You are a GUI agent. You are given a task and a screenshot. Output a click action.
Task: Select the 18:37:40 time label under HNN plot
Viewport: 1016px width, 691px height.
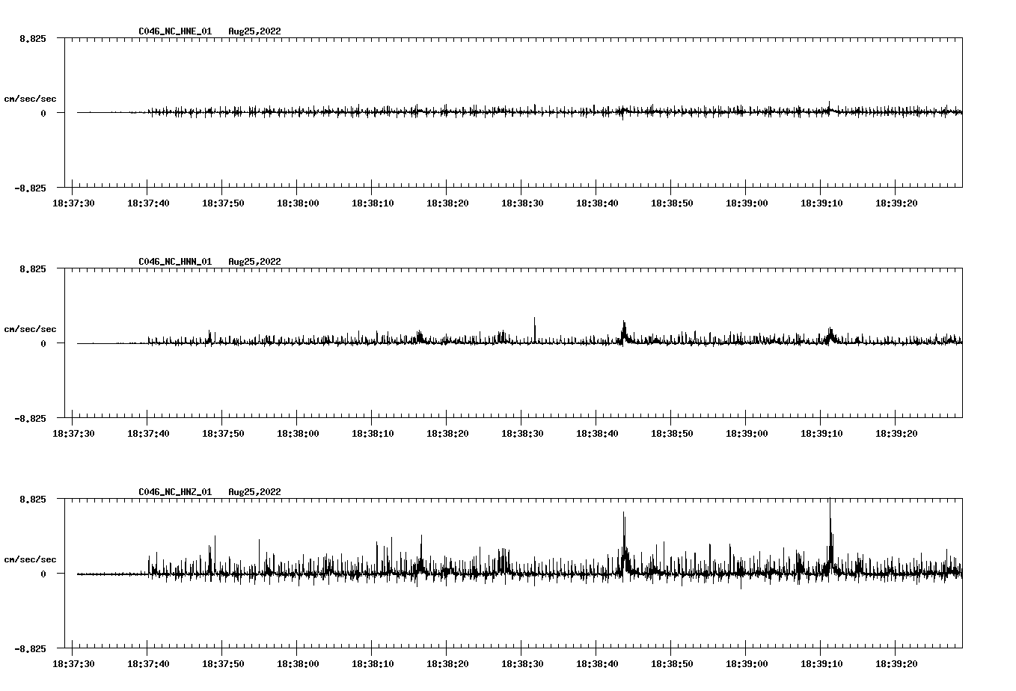click(148, 433)
